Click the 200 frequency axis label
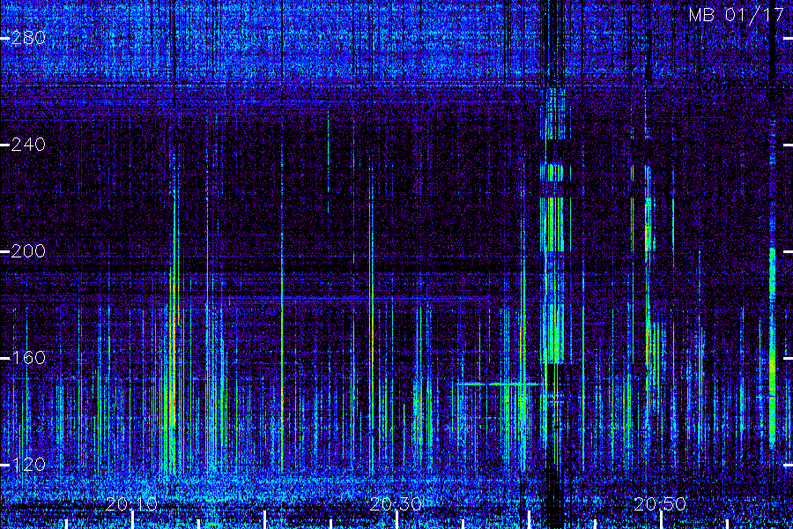This screenshot has width=793, height=529. point(28,251)
